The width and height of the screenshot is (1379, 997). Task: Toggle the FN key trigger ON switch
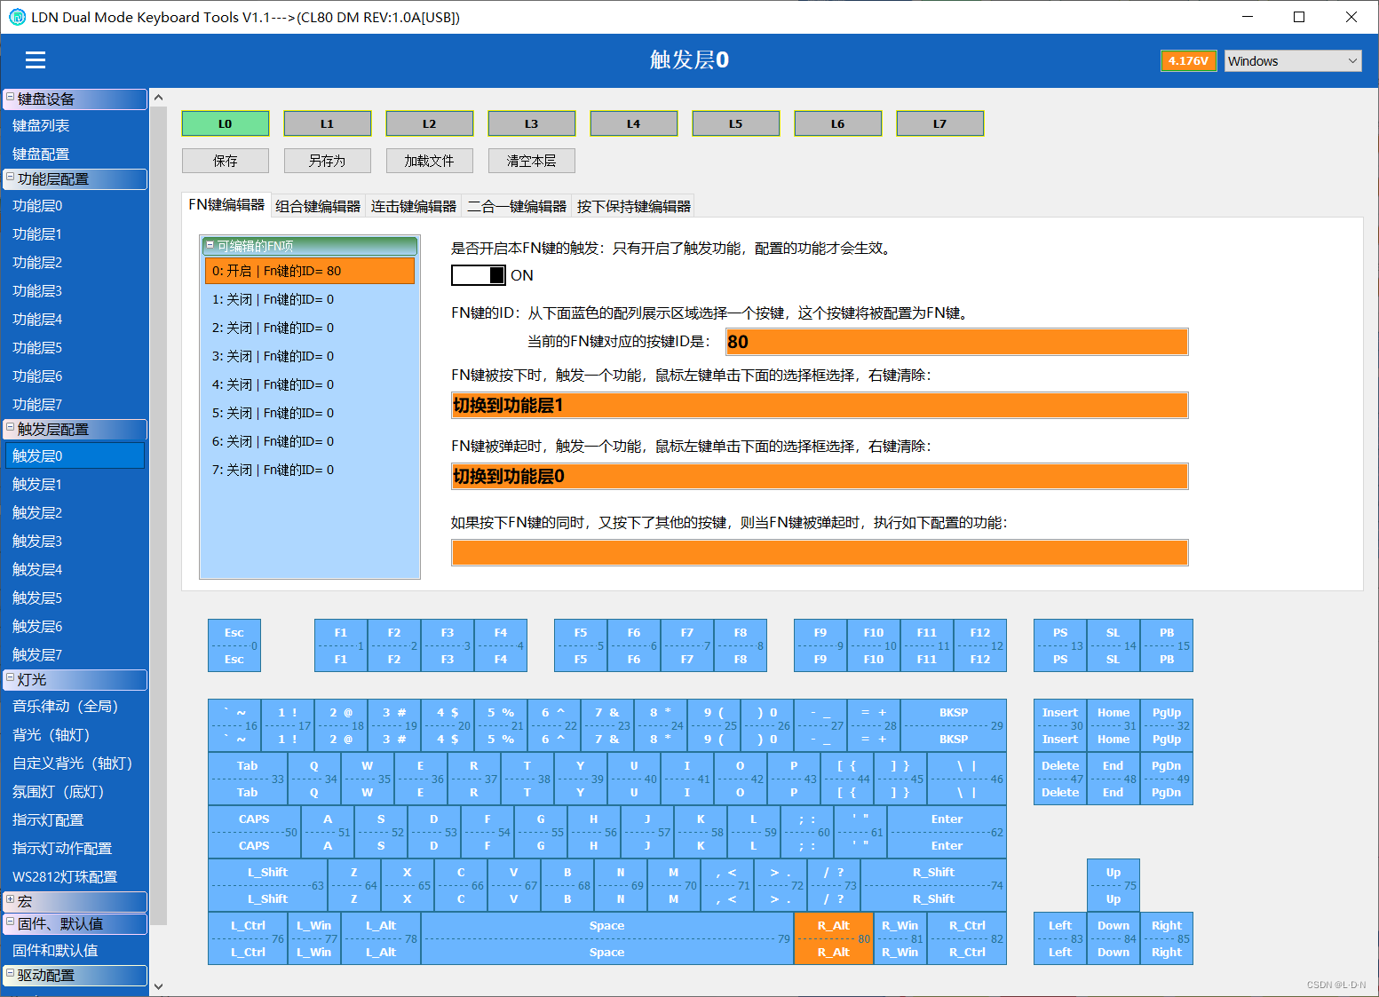(x=479, y=275)
